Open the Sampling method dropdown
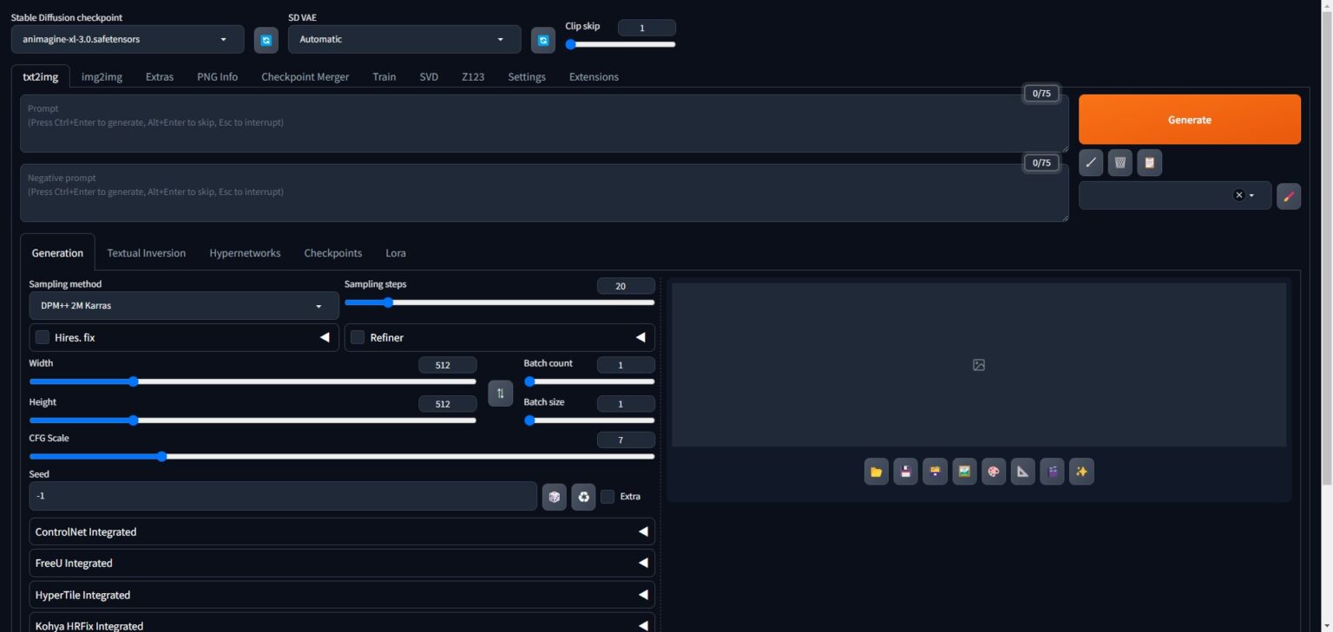The image size is (1333, 632). tap(183, 305)
